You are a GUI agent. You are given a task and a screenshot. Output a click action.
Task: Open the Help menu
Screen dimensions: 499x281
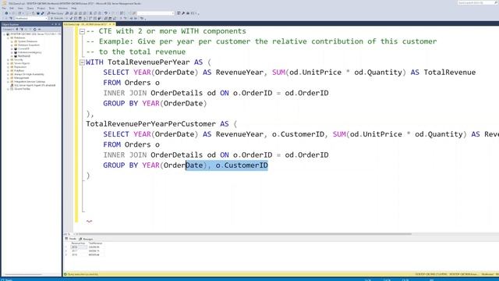tap(74, 9)
